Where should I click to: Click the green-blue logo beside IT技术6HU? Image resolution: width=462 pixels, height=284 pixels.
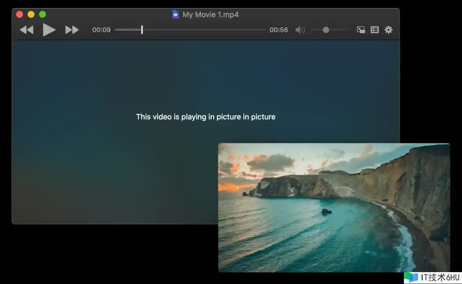[x=411, y=277]
